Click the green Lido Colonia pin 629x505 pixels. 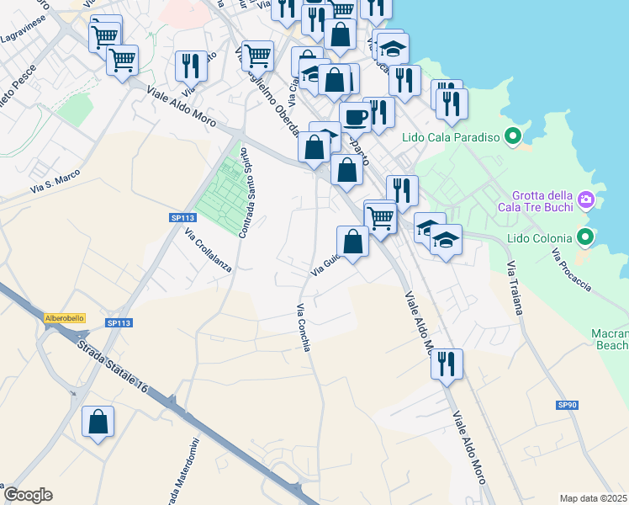(584, 238)
